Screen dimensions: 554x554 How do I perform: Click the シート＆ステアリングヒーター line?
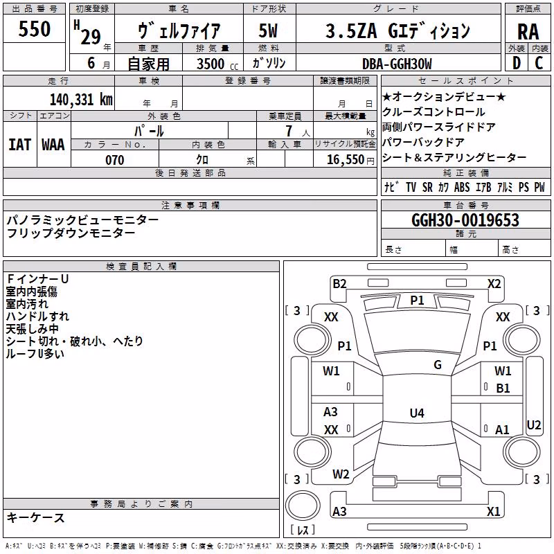point(454,157)
